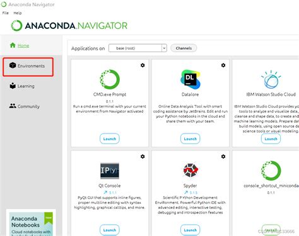Screen dimensions: 299x236
Task: Open the File menu
Action: pos(6,13)
